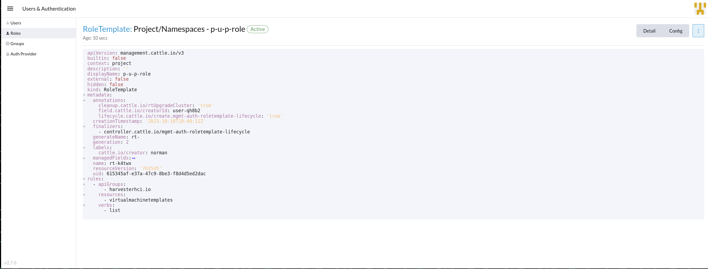This screenshot has height=269, width=708.
Task: Collapse the annotations section
Action: (84, 101)
